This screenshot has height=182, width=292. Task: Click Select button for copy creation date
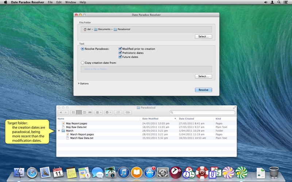[203, 76]
